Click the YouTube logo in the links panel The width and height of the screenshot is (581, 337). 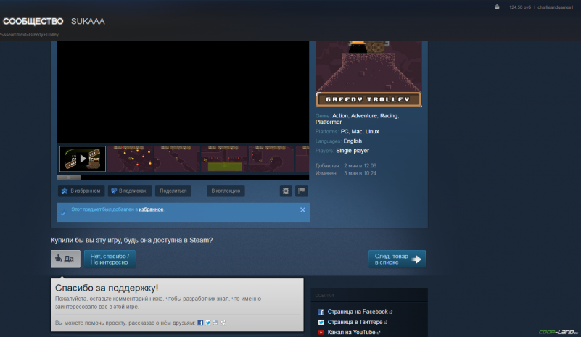pos(321,333)
